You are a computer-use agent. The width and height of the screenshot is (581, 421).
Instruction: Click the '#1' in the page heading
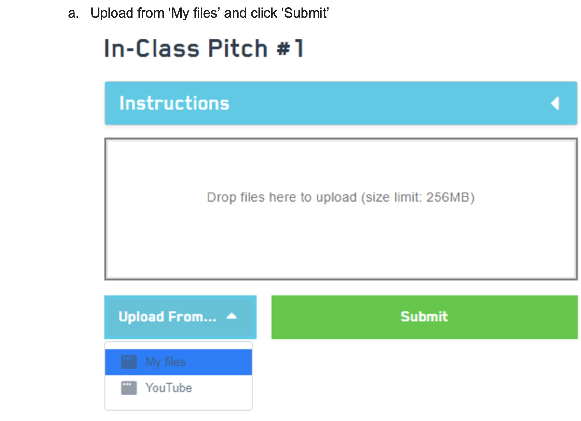(290, 49)
